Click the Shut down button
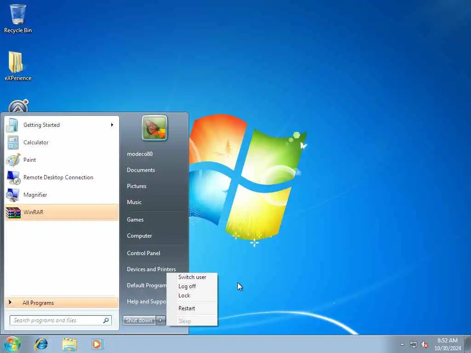The height and width of the screenshot is (353, 471). coord(139,320)
